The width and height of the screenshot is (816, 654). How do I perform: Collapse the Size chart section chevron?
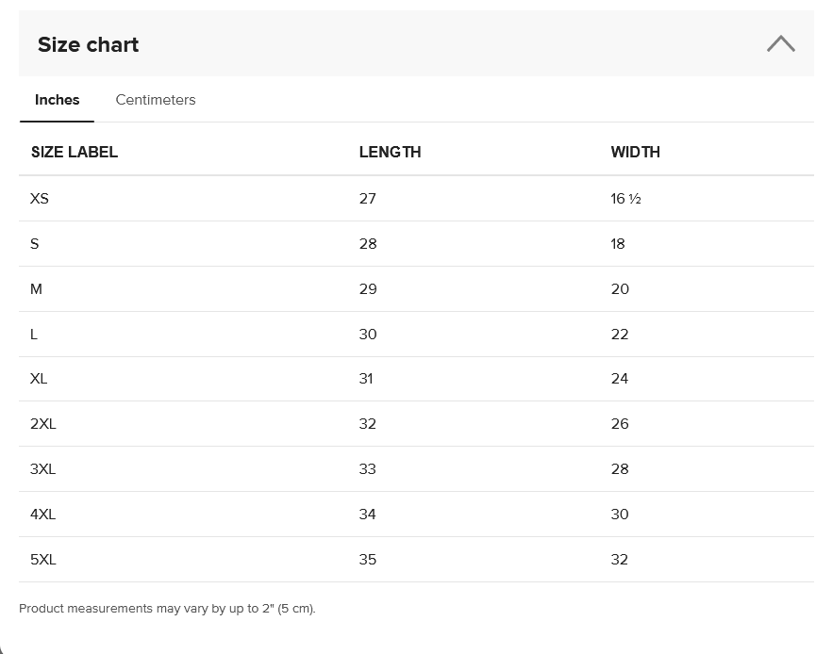(x=780, y=44)
